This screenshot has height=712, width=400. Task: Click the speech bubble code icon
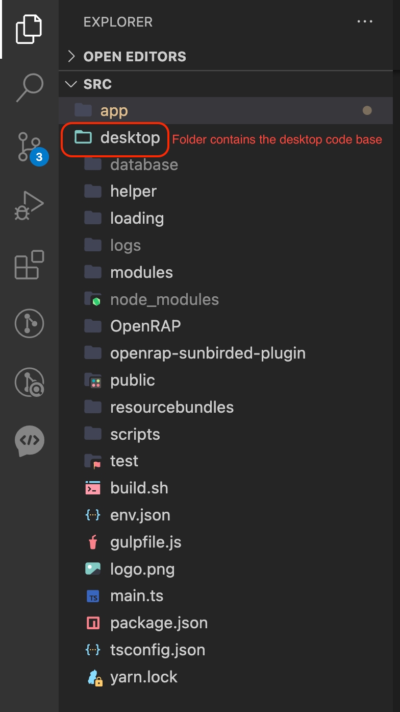(x=29, y=440)
